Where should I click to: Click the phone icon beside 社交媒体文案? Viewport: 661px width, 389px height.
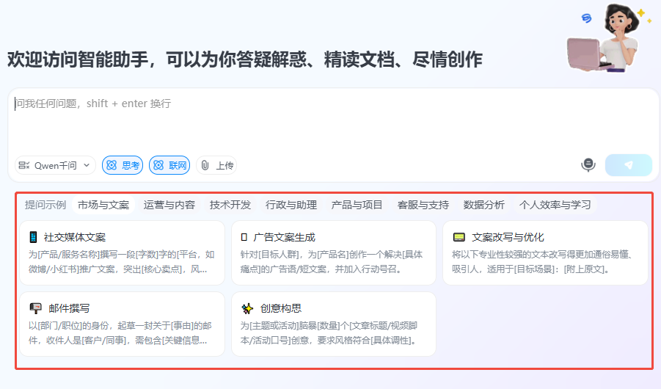click(33, 237)
